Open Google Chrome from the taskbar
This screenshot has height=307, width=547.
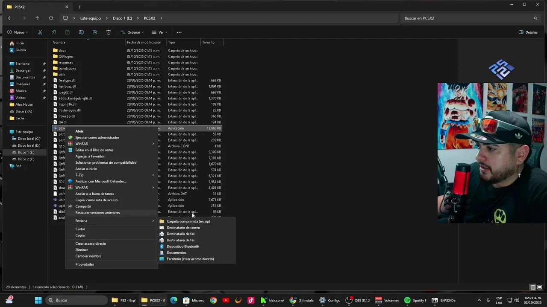213,300
